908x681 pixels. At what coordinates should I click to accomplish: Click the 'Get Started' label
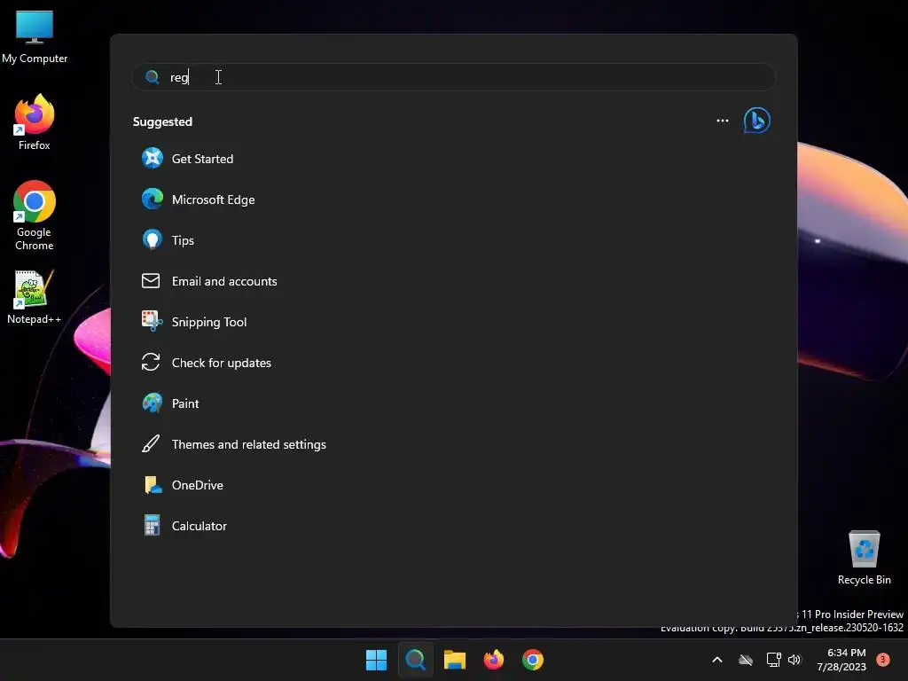click(x=202, y=159)
